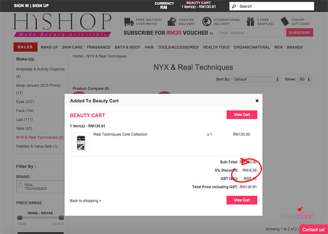Click the free delivery truck icon
Screen dimensions: 328x234
coord(129,22)
